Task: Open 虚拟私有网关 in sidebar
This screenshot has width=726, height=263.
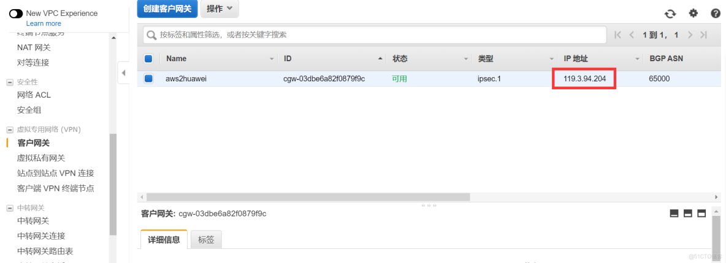Action: coord(41,158)
